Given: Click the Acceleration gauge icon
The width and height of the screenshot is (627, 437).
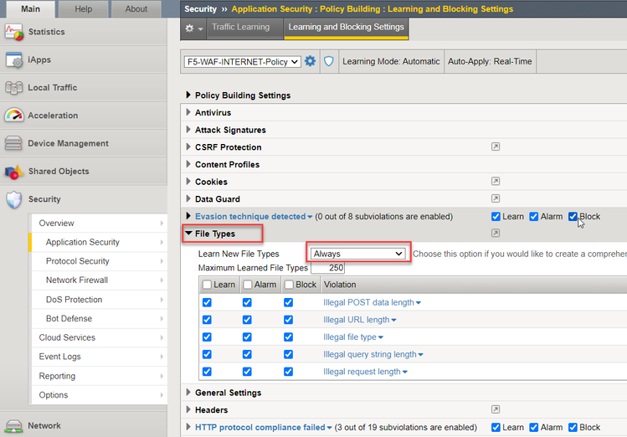Looking at the screenshot, I should (14, 116).
